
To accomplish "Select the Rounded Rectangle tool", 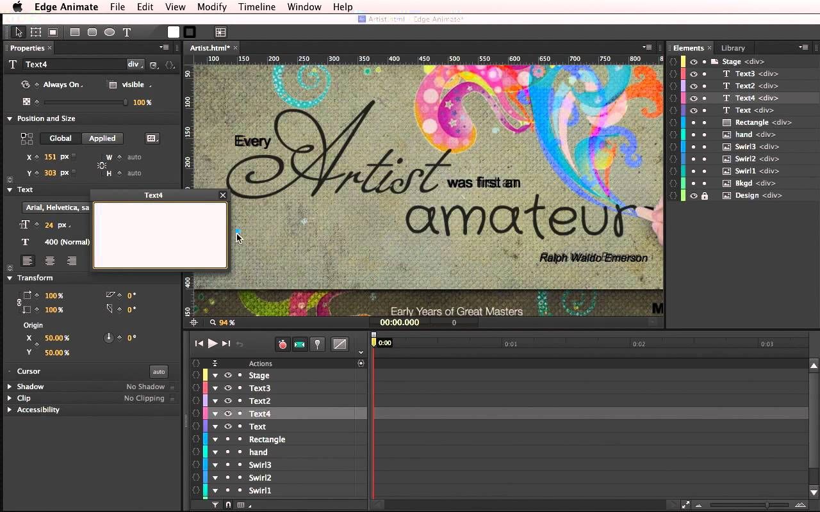I will pos(92,32).
